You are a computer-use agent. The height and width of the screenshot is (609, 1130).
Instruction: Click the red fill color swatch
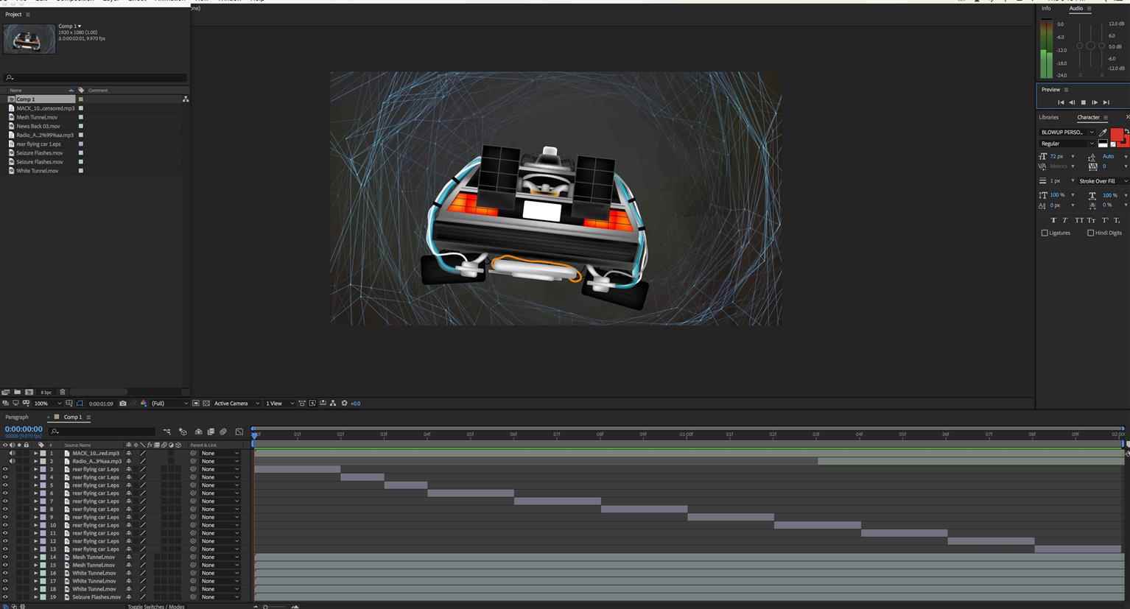[1117, 135]
